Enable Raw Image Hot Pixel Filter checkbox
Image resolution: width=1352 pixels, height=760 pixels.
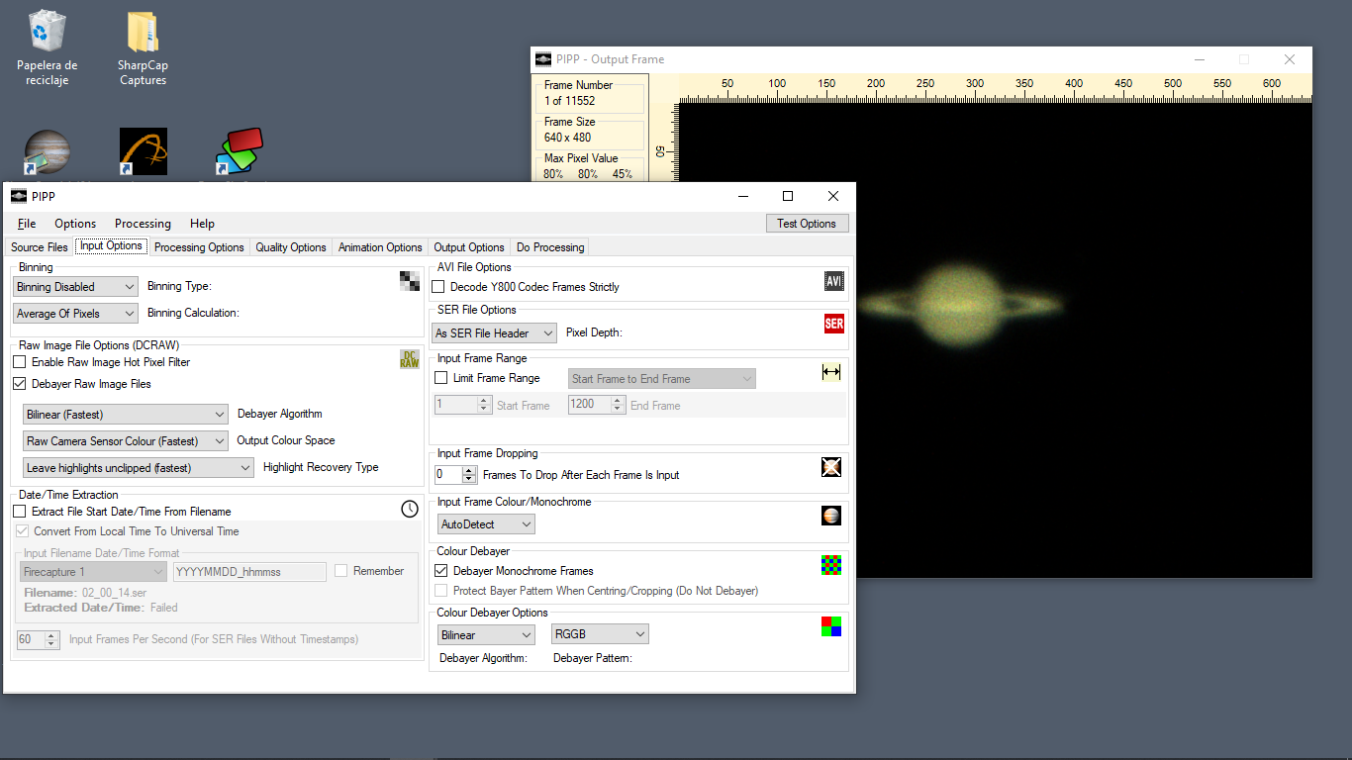coord(20,362)
